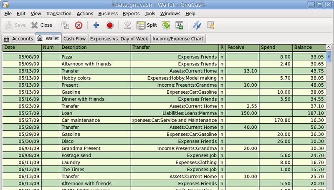The height and width of the screenshot is (190, 334).
Task: Open the File menu
Action: 8,14
